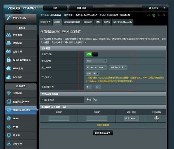Open the LAN house icon

[x=9, y=101]
